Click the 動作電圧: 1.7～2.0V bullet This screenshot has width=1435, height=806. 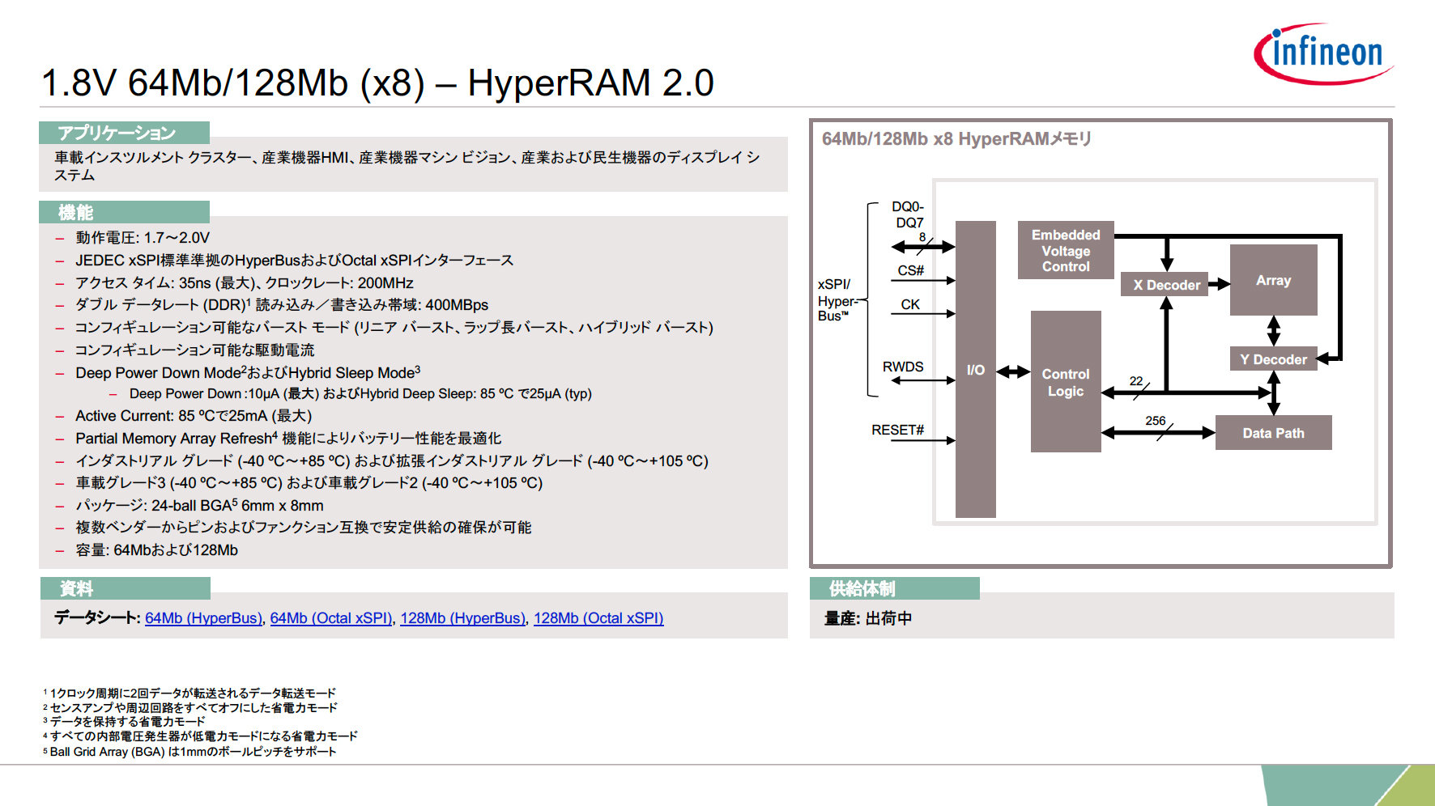143,238
